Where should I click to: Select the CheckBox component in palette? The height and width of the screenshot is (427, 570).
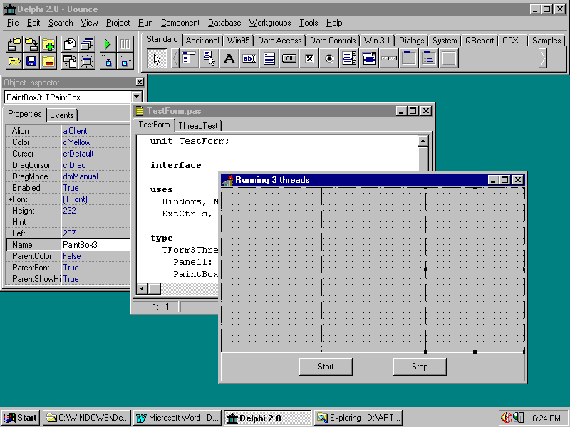tap(309, 58)
